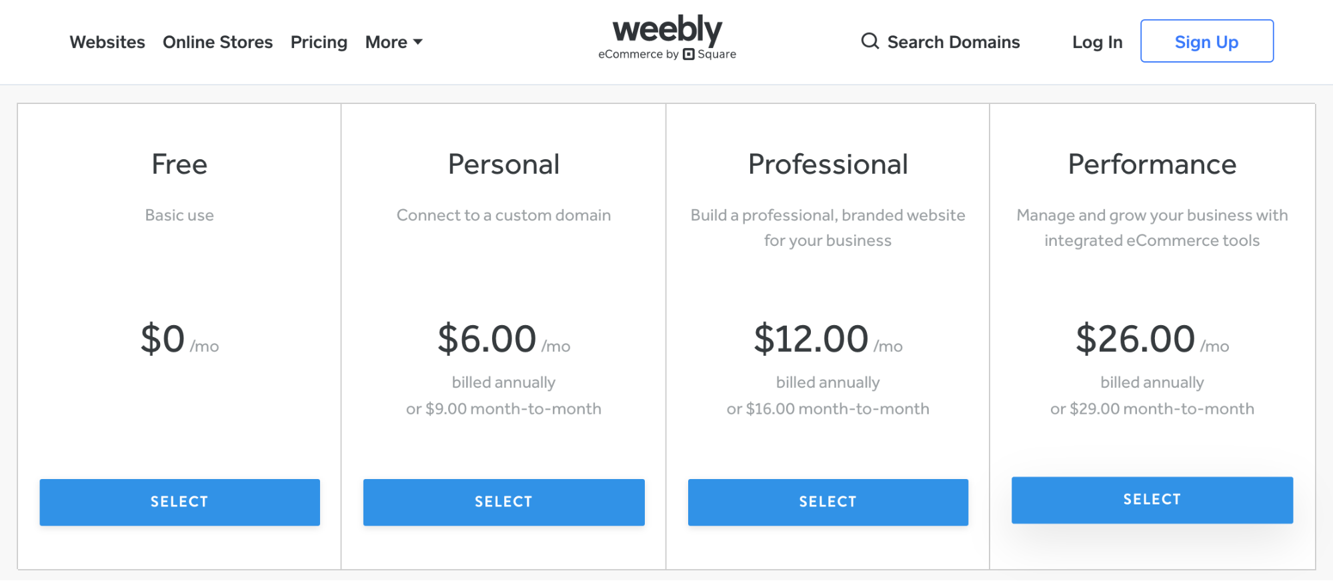The height and width of the screenshot is (581, 1333).
Task: Click the $12.00 price text
Action: [x=811, y=338]
